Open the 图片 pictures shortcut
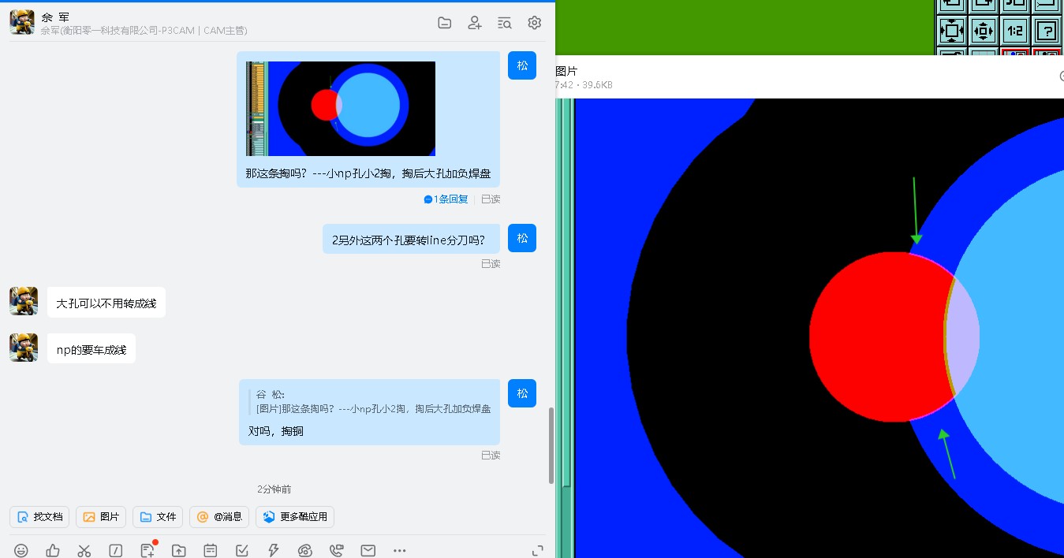This screenshot has width=1064, height=558. pyautogui.click(x=101, y=517)
